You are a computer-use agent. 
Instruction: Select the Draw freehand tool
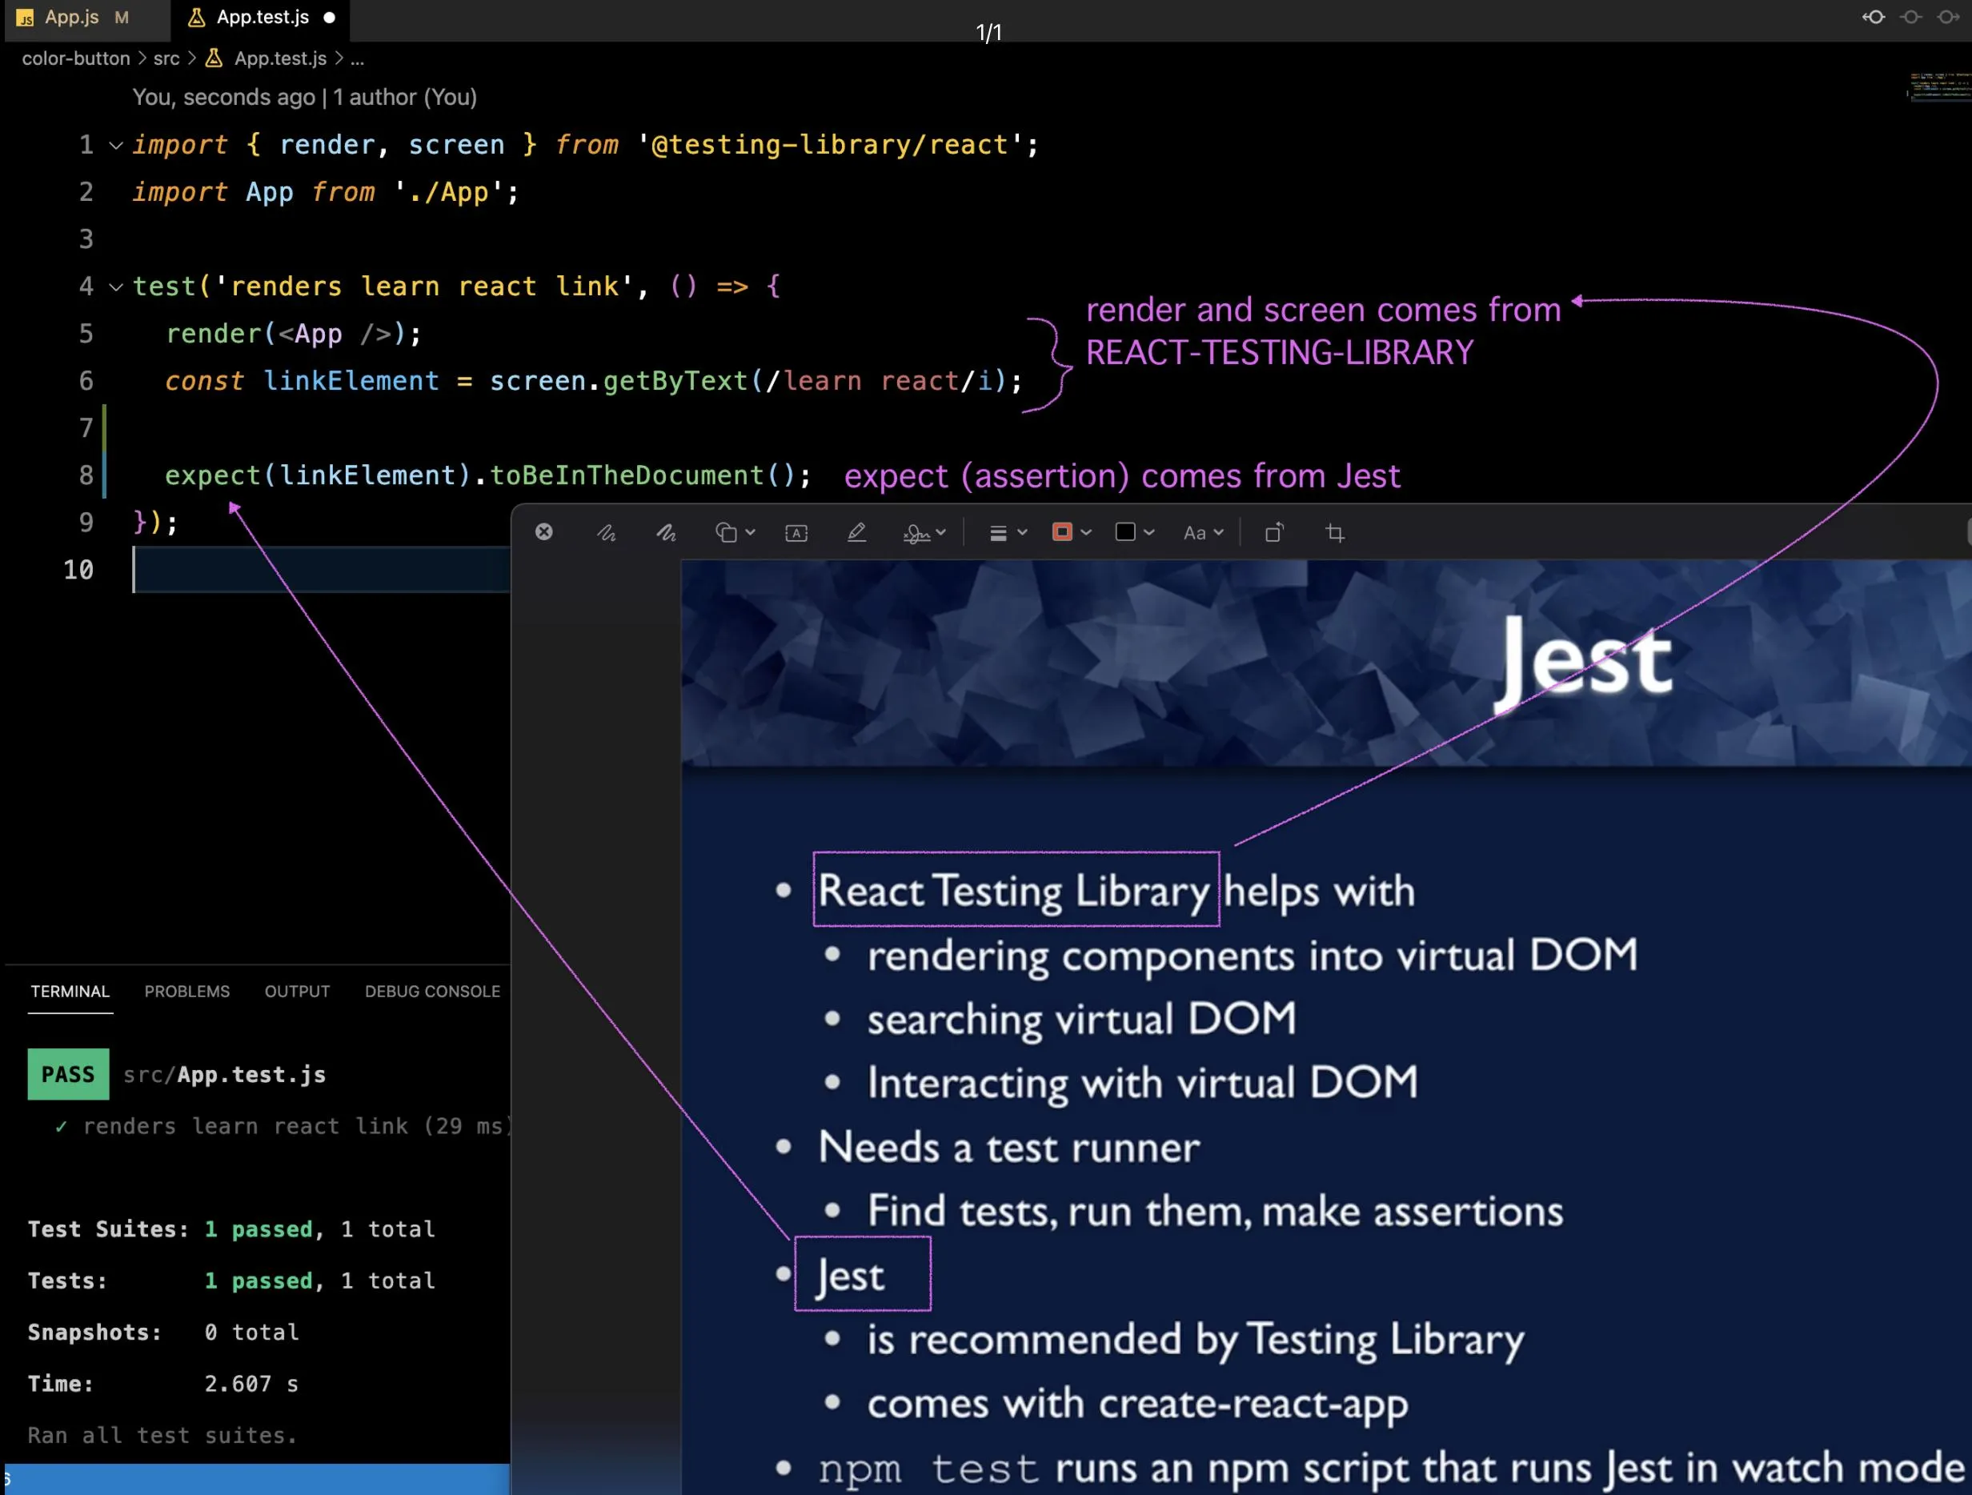click(x=666, y=533)
